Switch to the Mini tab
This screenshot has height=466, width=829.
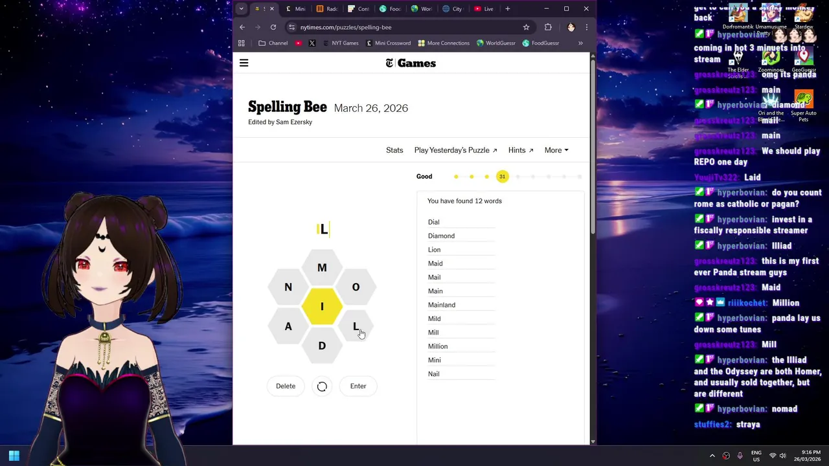(295, 9)
